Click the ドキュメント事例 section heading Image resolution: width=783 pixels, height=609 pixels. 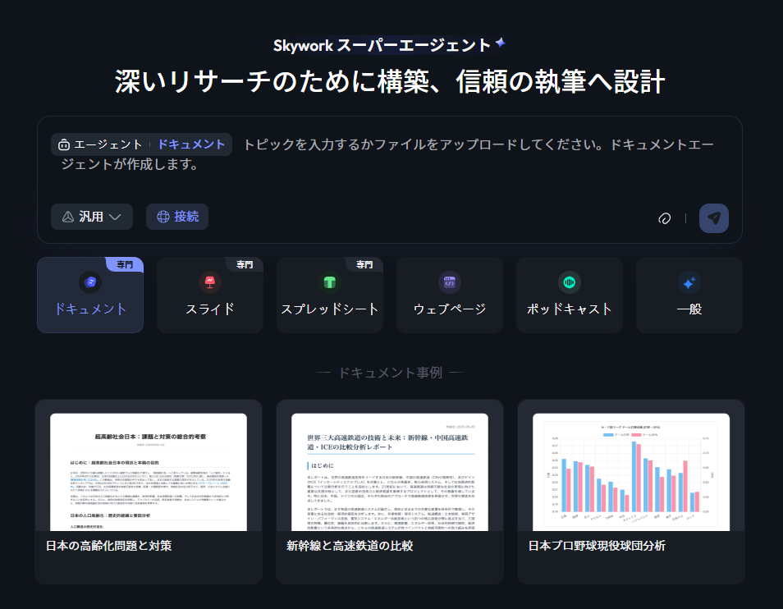[x=390, y=373]
